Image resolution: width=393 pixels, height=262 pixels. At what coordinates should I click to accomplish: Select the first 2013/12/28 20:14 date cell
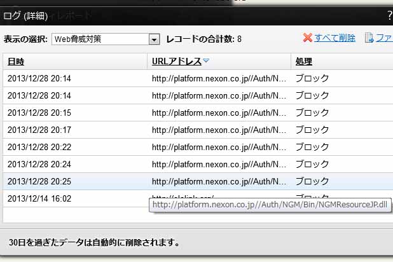click(39, 78)
